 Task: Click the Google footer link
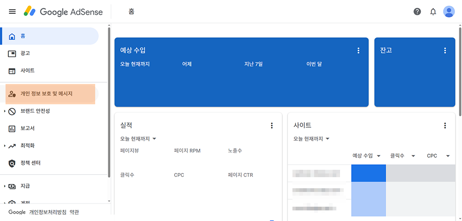(x=17, y=212)
